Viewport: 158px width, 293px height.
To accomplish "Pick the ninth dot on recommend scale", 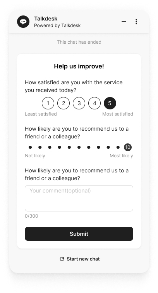I will 108,147.
